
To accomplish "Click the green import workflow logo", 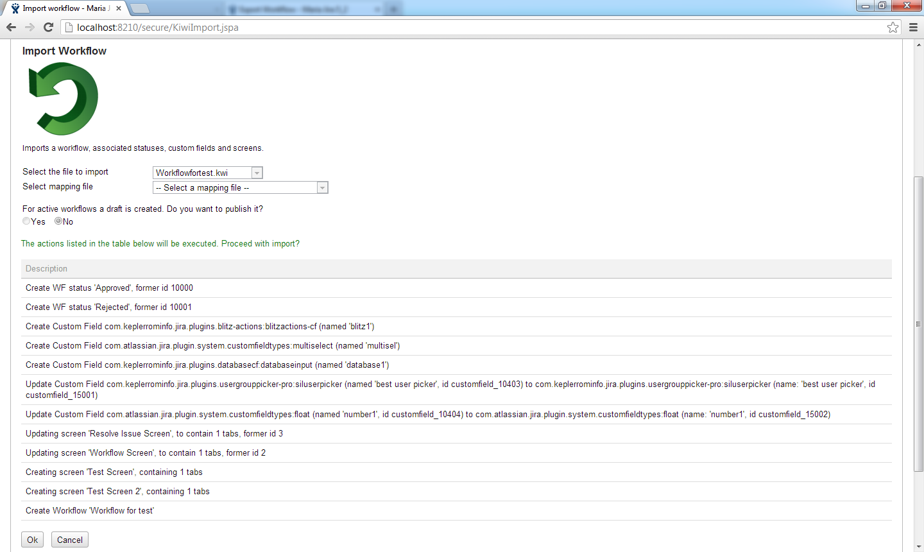I will coord(64,99).
